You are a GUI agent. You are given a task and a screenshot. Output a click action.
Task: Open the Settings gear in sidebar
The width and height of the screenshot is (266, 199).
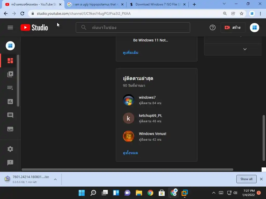pos(10,149)
